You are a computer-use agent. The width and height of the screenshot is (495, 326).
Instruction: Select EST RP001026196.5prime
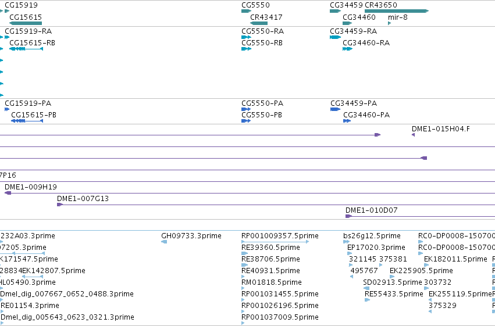(x=243, y=311)
